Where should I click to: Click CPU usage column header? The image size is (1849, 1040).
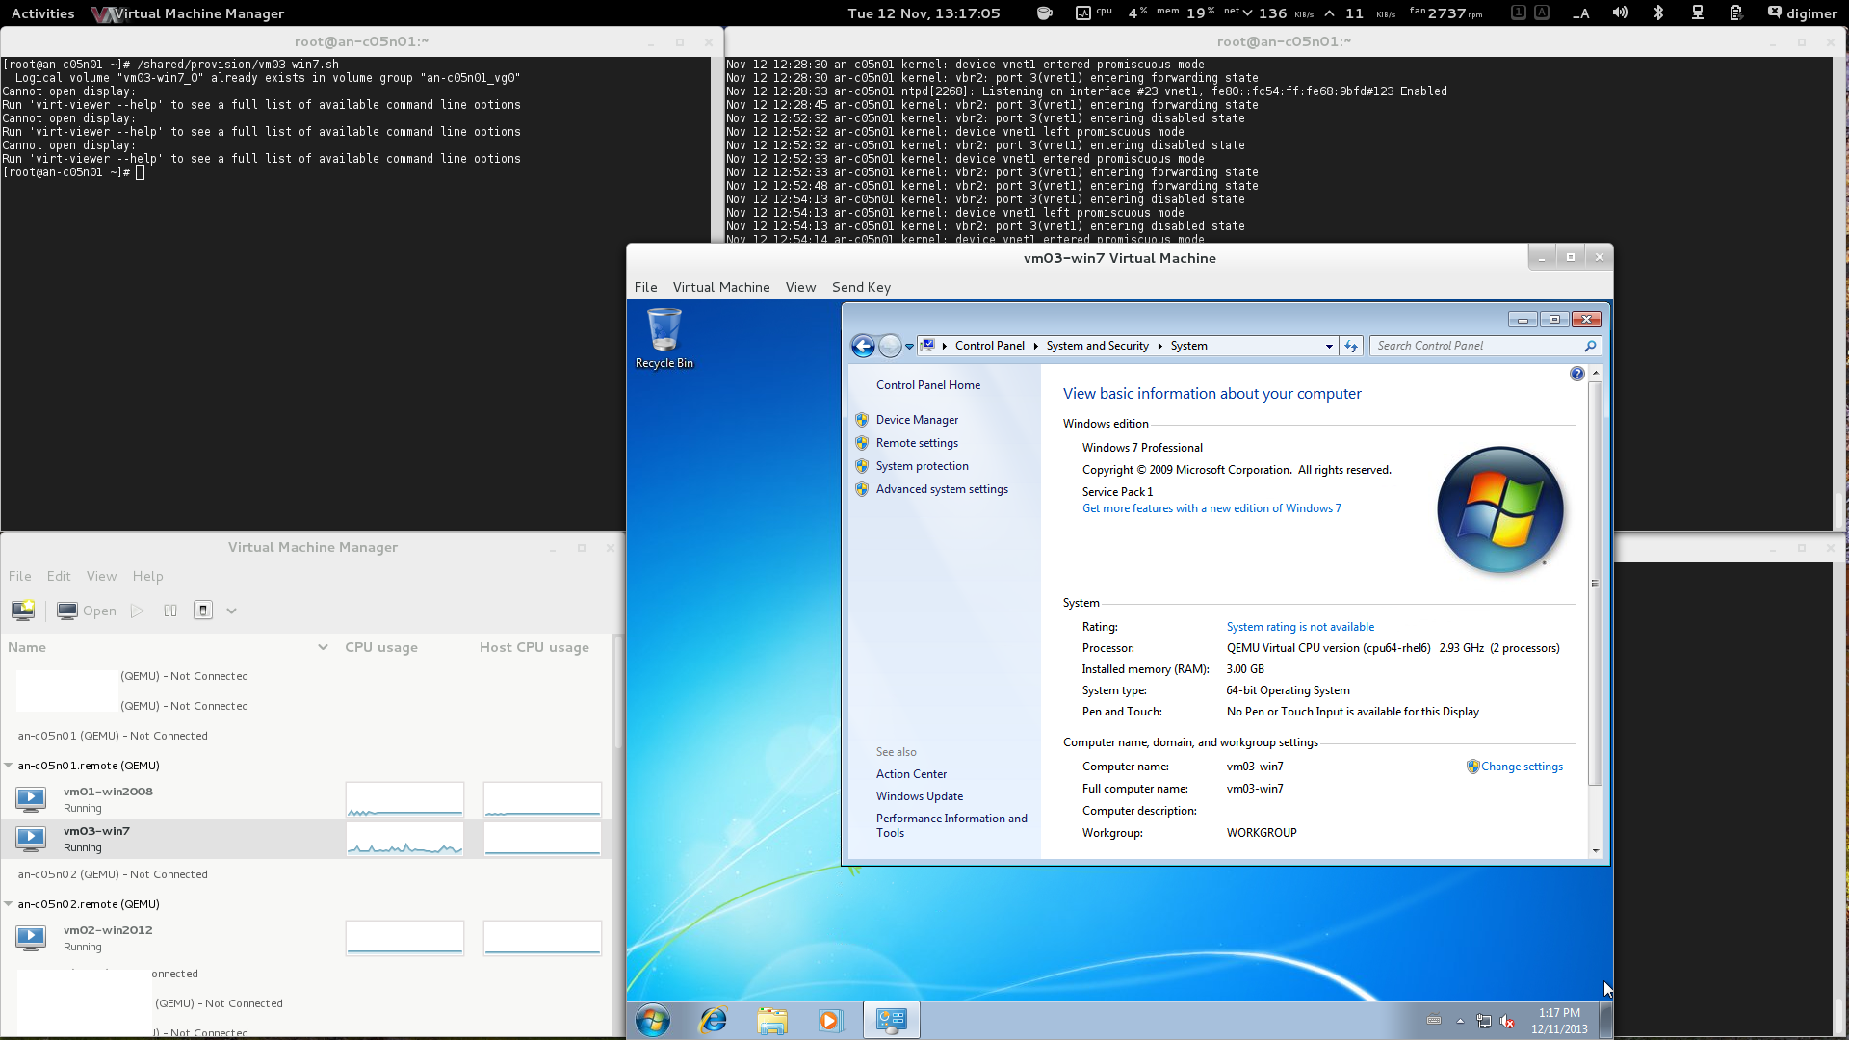point(381,647)
